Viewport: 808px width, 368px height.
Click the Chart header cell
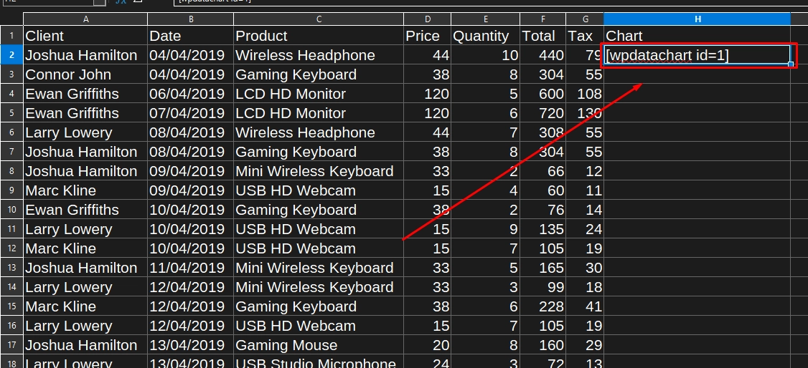tap(697, 36)
